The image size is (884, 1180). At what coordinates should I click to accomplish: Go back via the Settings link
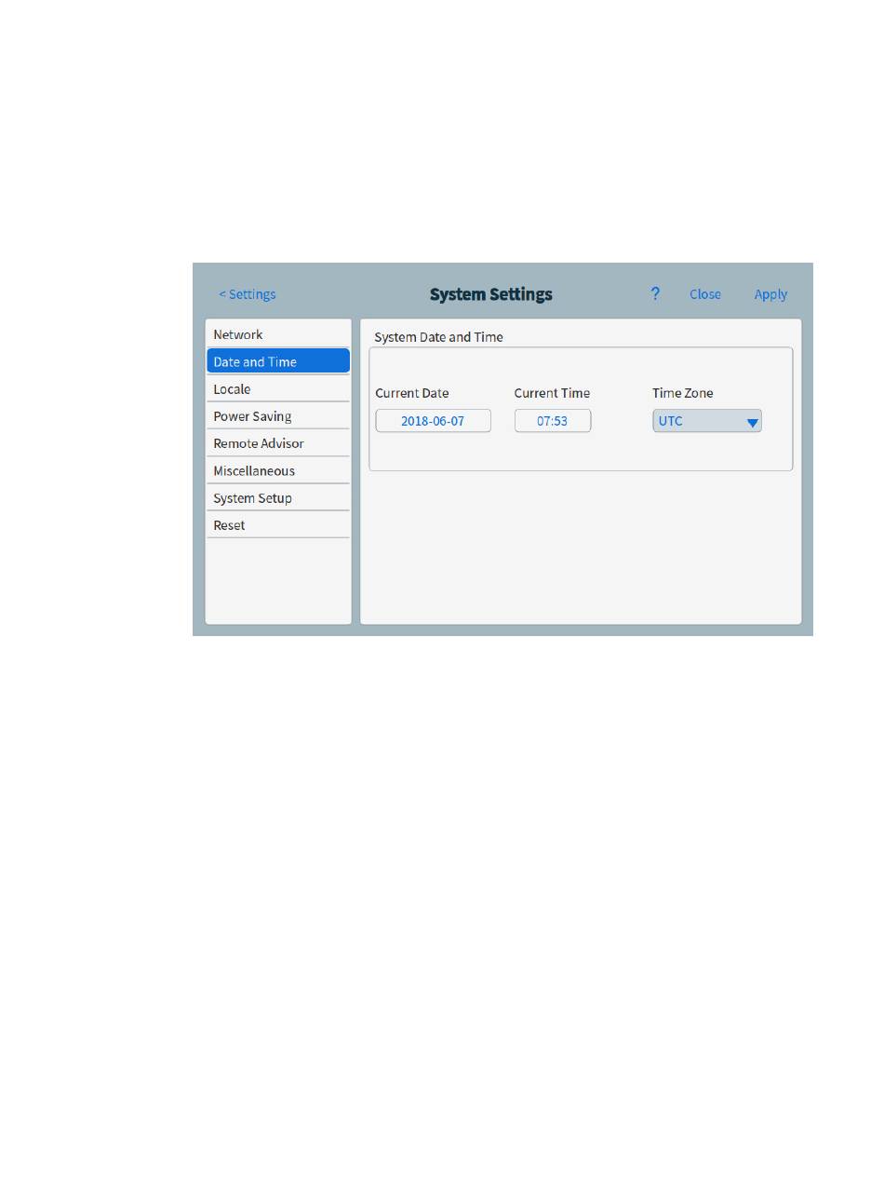point(248,294)
